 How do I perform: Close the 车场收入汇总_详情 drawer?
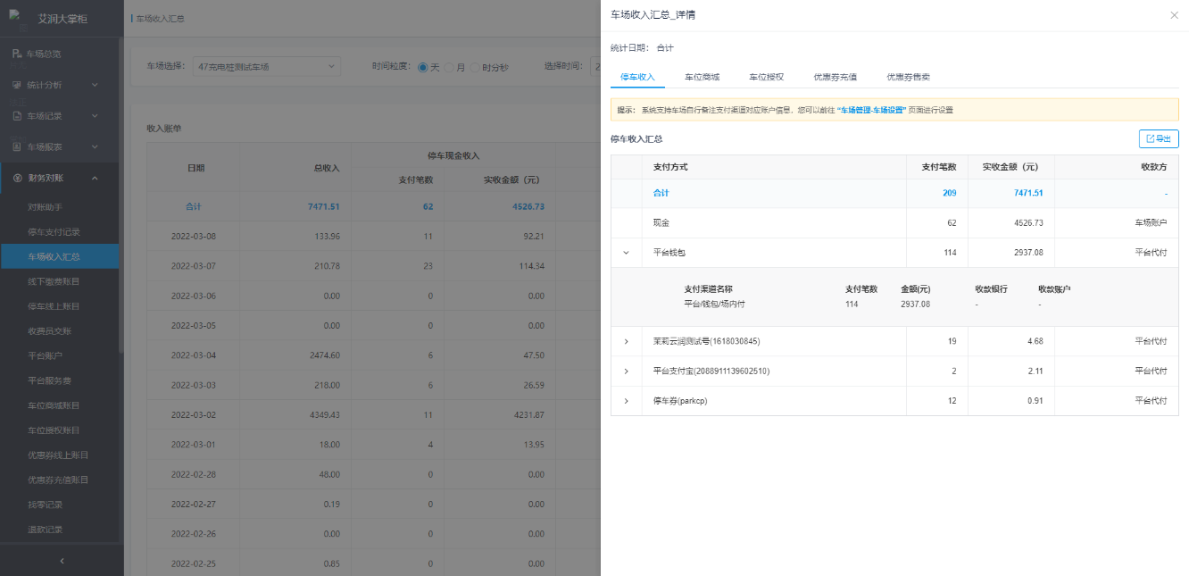click(1174, 15)
